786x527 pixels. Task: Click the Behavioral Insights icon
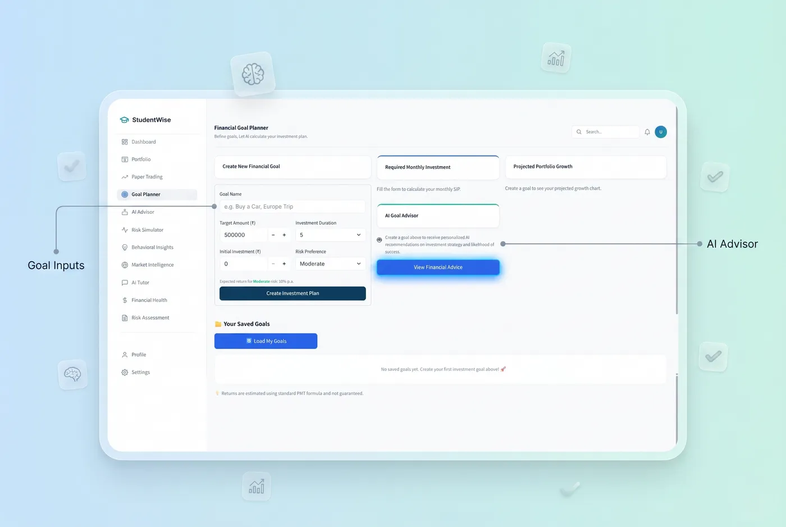tap(125, 248)
